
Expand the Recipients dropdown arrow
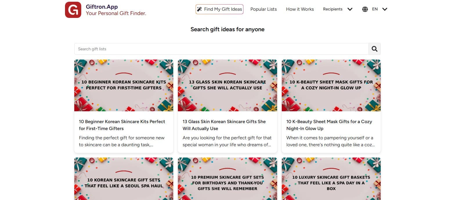point(350,9)
